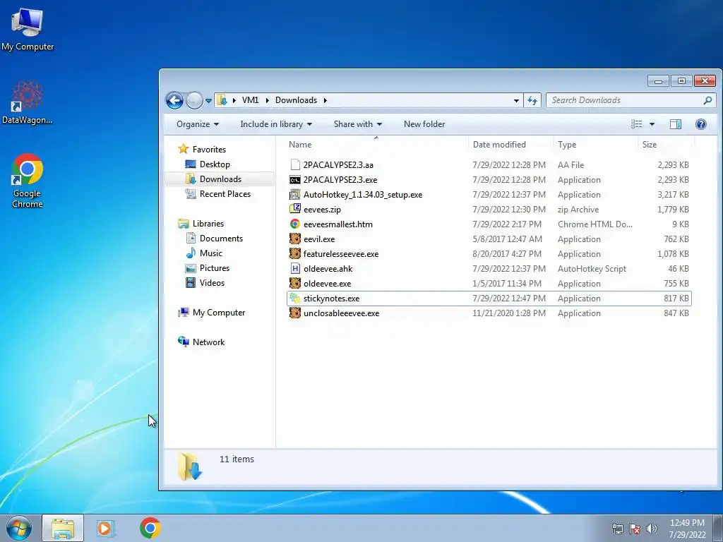Open the Organize menu
723x542 pixels.
click(198, 124)
